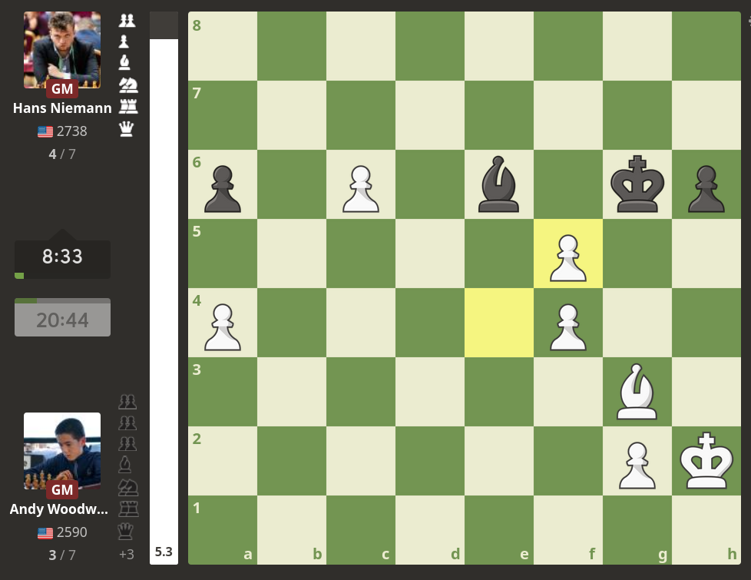Click Niemann's GM title badge
This screenshot has width=751, height=580.
point(62,89)
